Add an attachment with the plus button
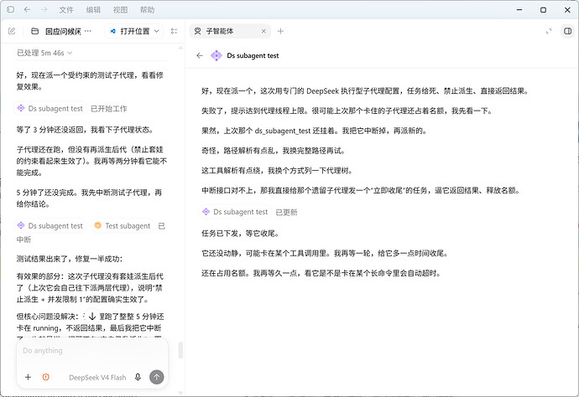The width and height of the screenshot is (579, 397). pyautogui.click(x=28, y=377)
